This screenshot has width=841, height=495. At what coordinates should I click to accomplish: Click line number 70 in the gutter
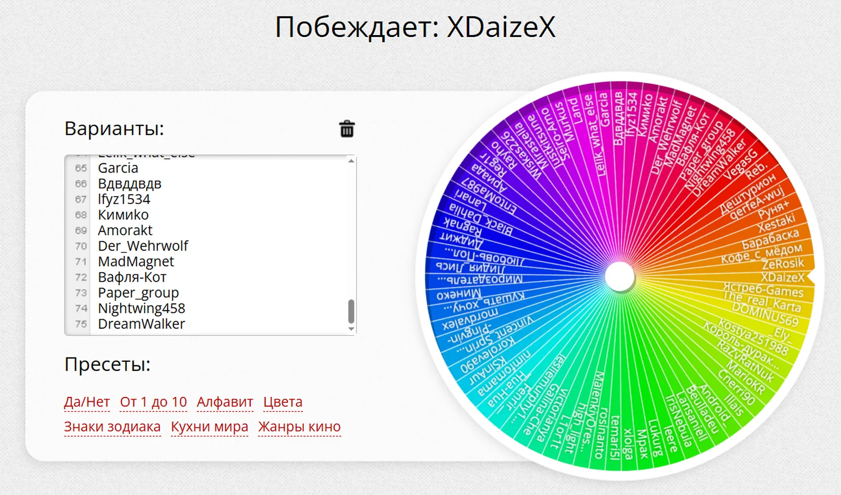point(81,246)
